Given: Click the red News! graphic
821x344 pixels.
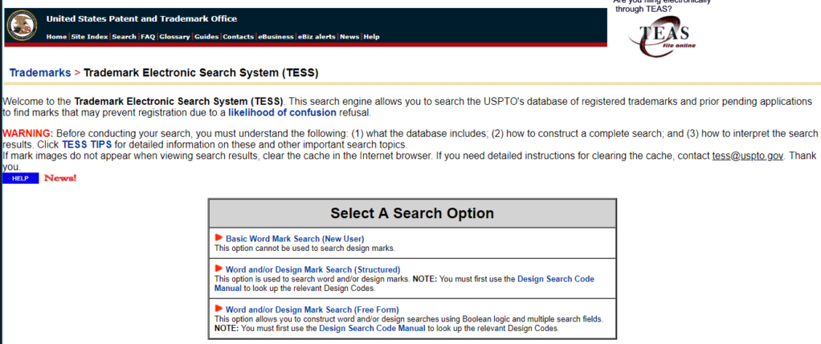Looking at the screenshot, I should point(60,177).
